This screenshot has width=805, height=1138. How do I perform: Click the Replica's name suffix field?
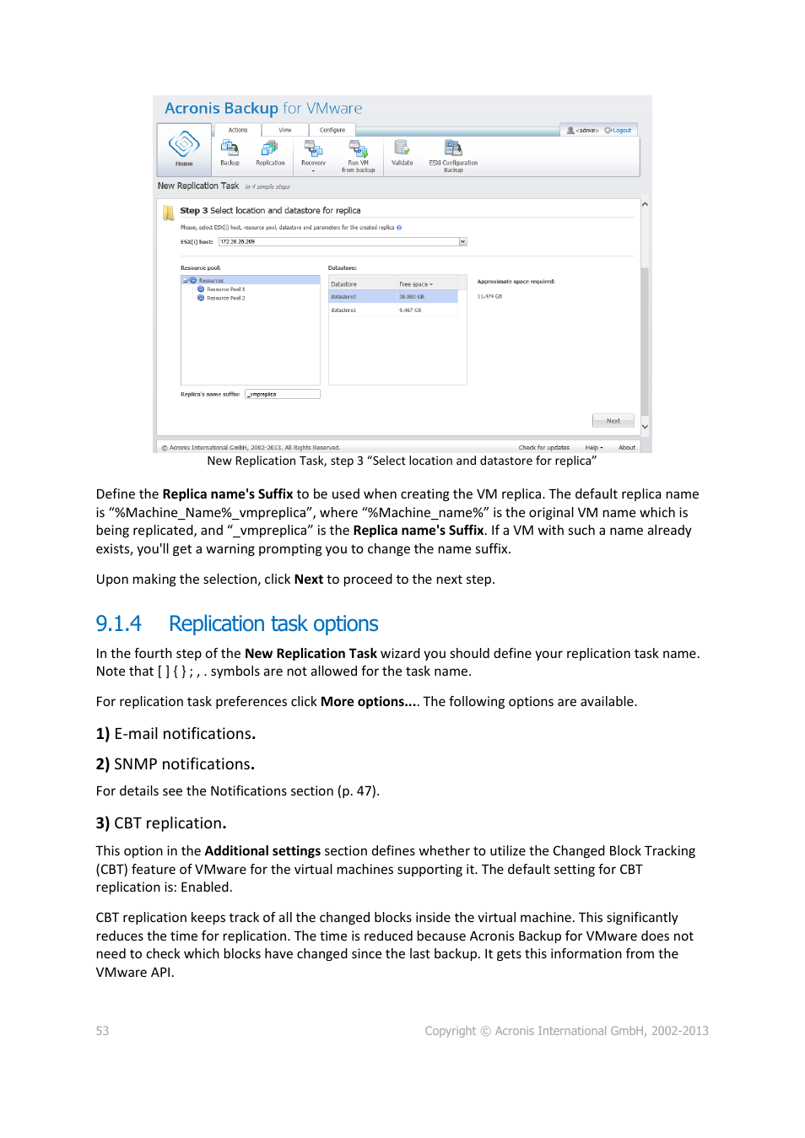click(x=283, y=394)
